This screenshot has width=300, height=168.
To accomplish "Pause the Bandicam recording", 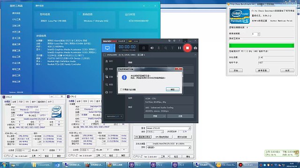I will [180, 48].
